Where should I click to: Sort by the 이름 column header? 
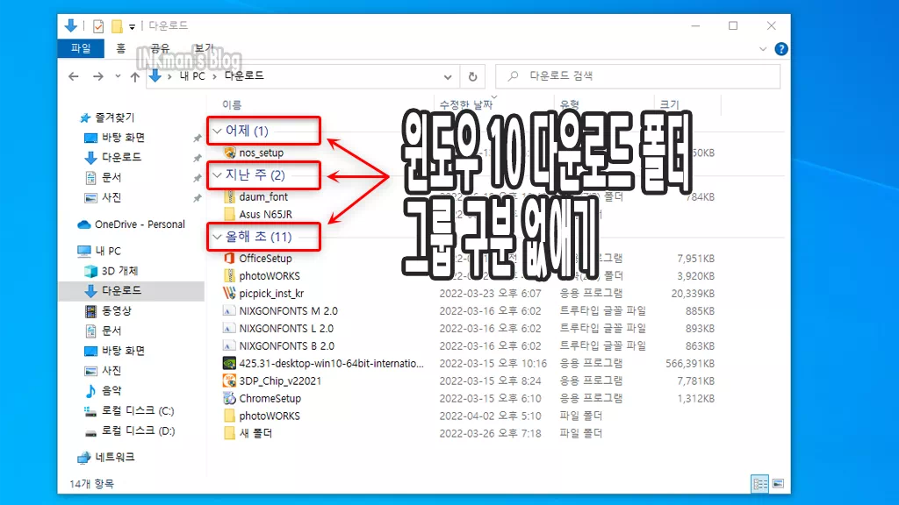click(x=232, y=104)
